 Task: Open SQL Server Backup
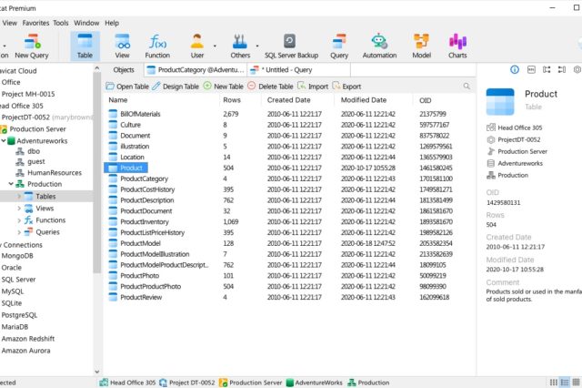291,46
